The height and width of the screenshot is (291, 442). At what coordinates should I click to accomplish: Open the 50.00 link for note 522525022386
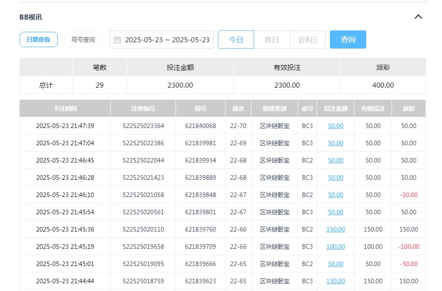[335, 143]
